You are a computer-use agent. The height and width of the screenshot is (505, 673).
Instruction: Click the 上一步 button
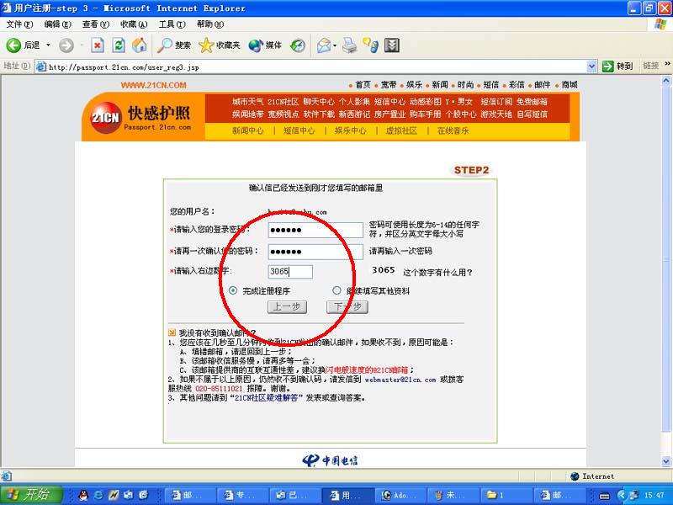287,306
